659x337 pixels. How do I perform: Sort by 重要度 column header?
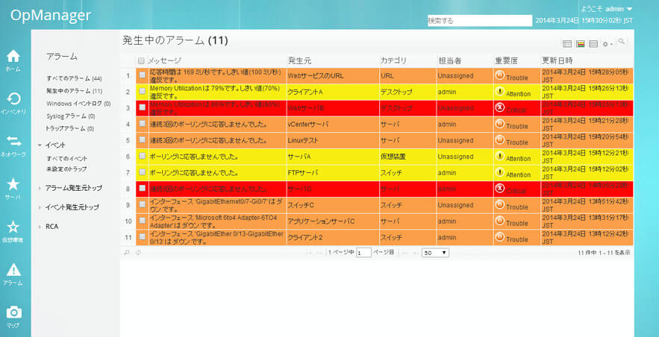tap(507, 61)
